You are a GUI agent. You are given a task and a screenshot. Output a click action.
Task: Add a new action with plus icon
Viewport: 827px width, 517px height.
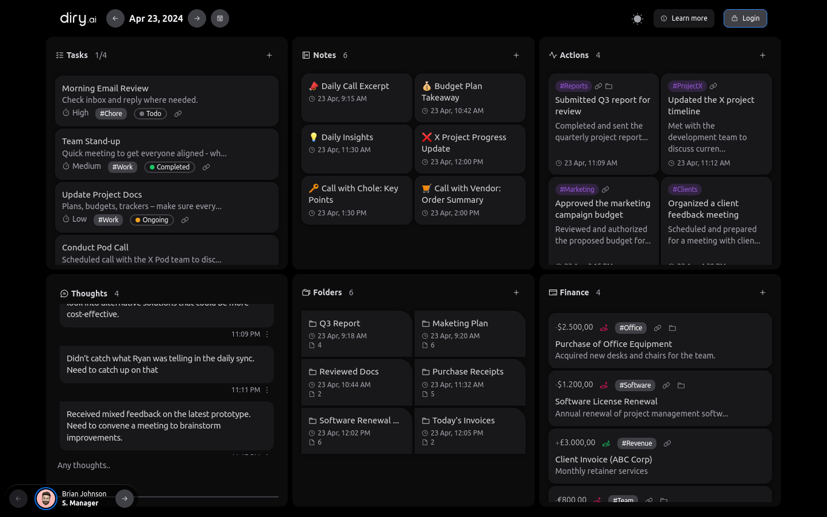763,55
